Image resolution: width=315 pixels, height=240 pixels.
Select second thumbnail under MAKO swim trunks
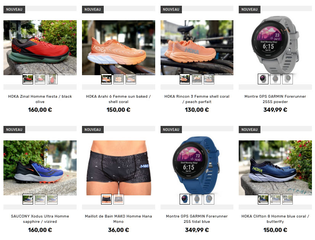[119, 199]
